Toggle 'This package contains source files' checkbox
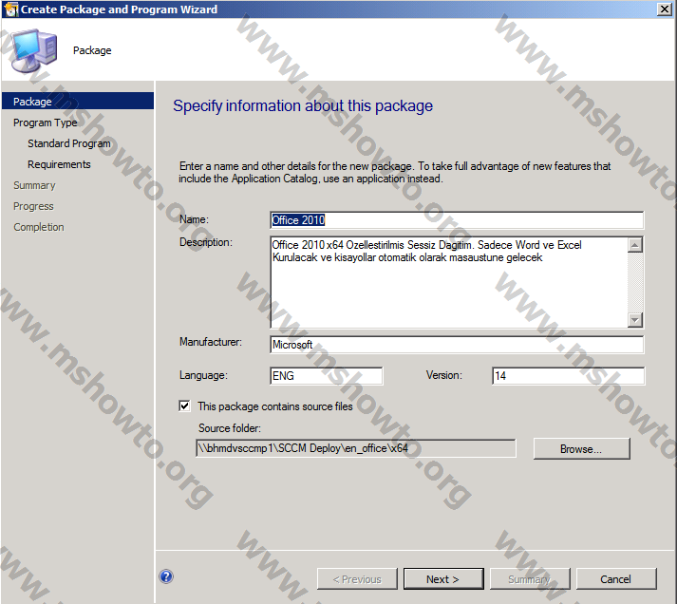Viewport: 677px width, 604px height. (x=184, y=406)
